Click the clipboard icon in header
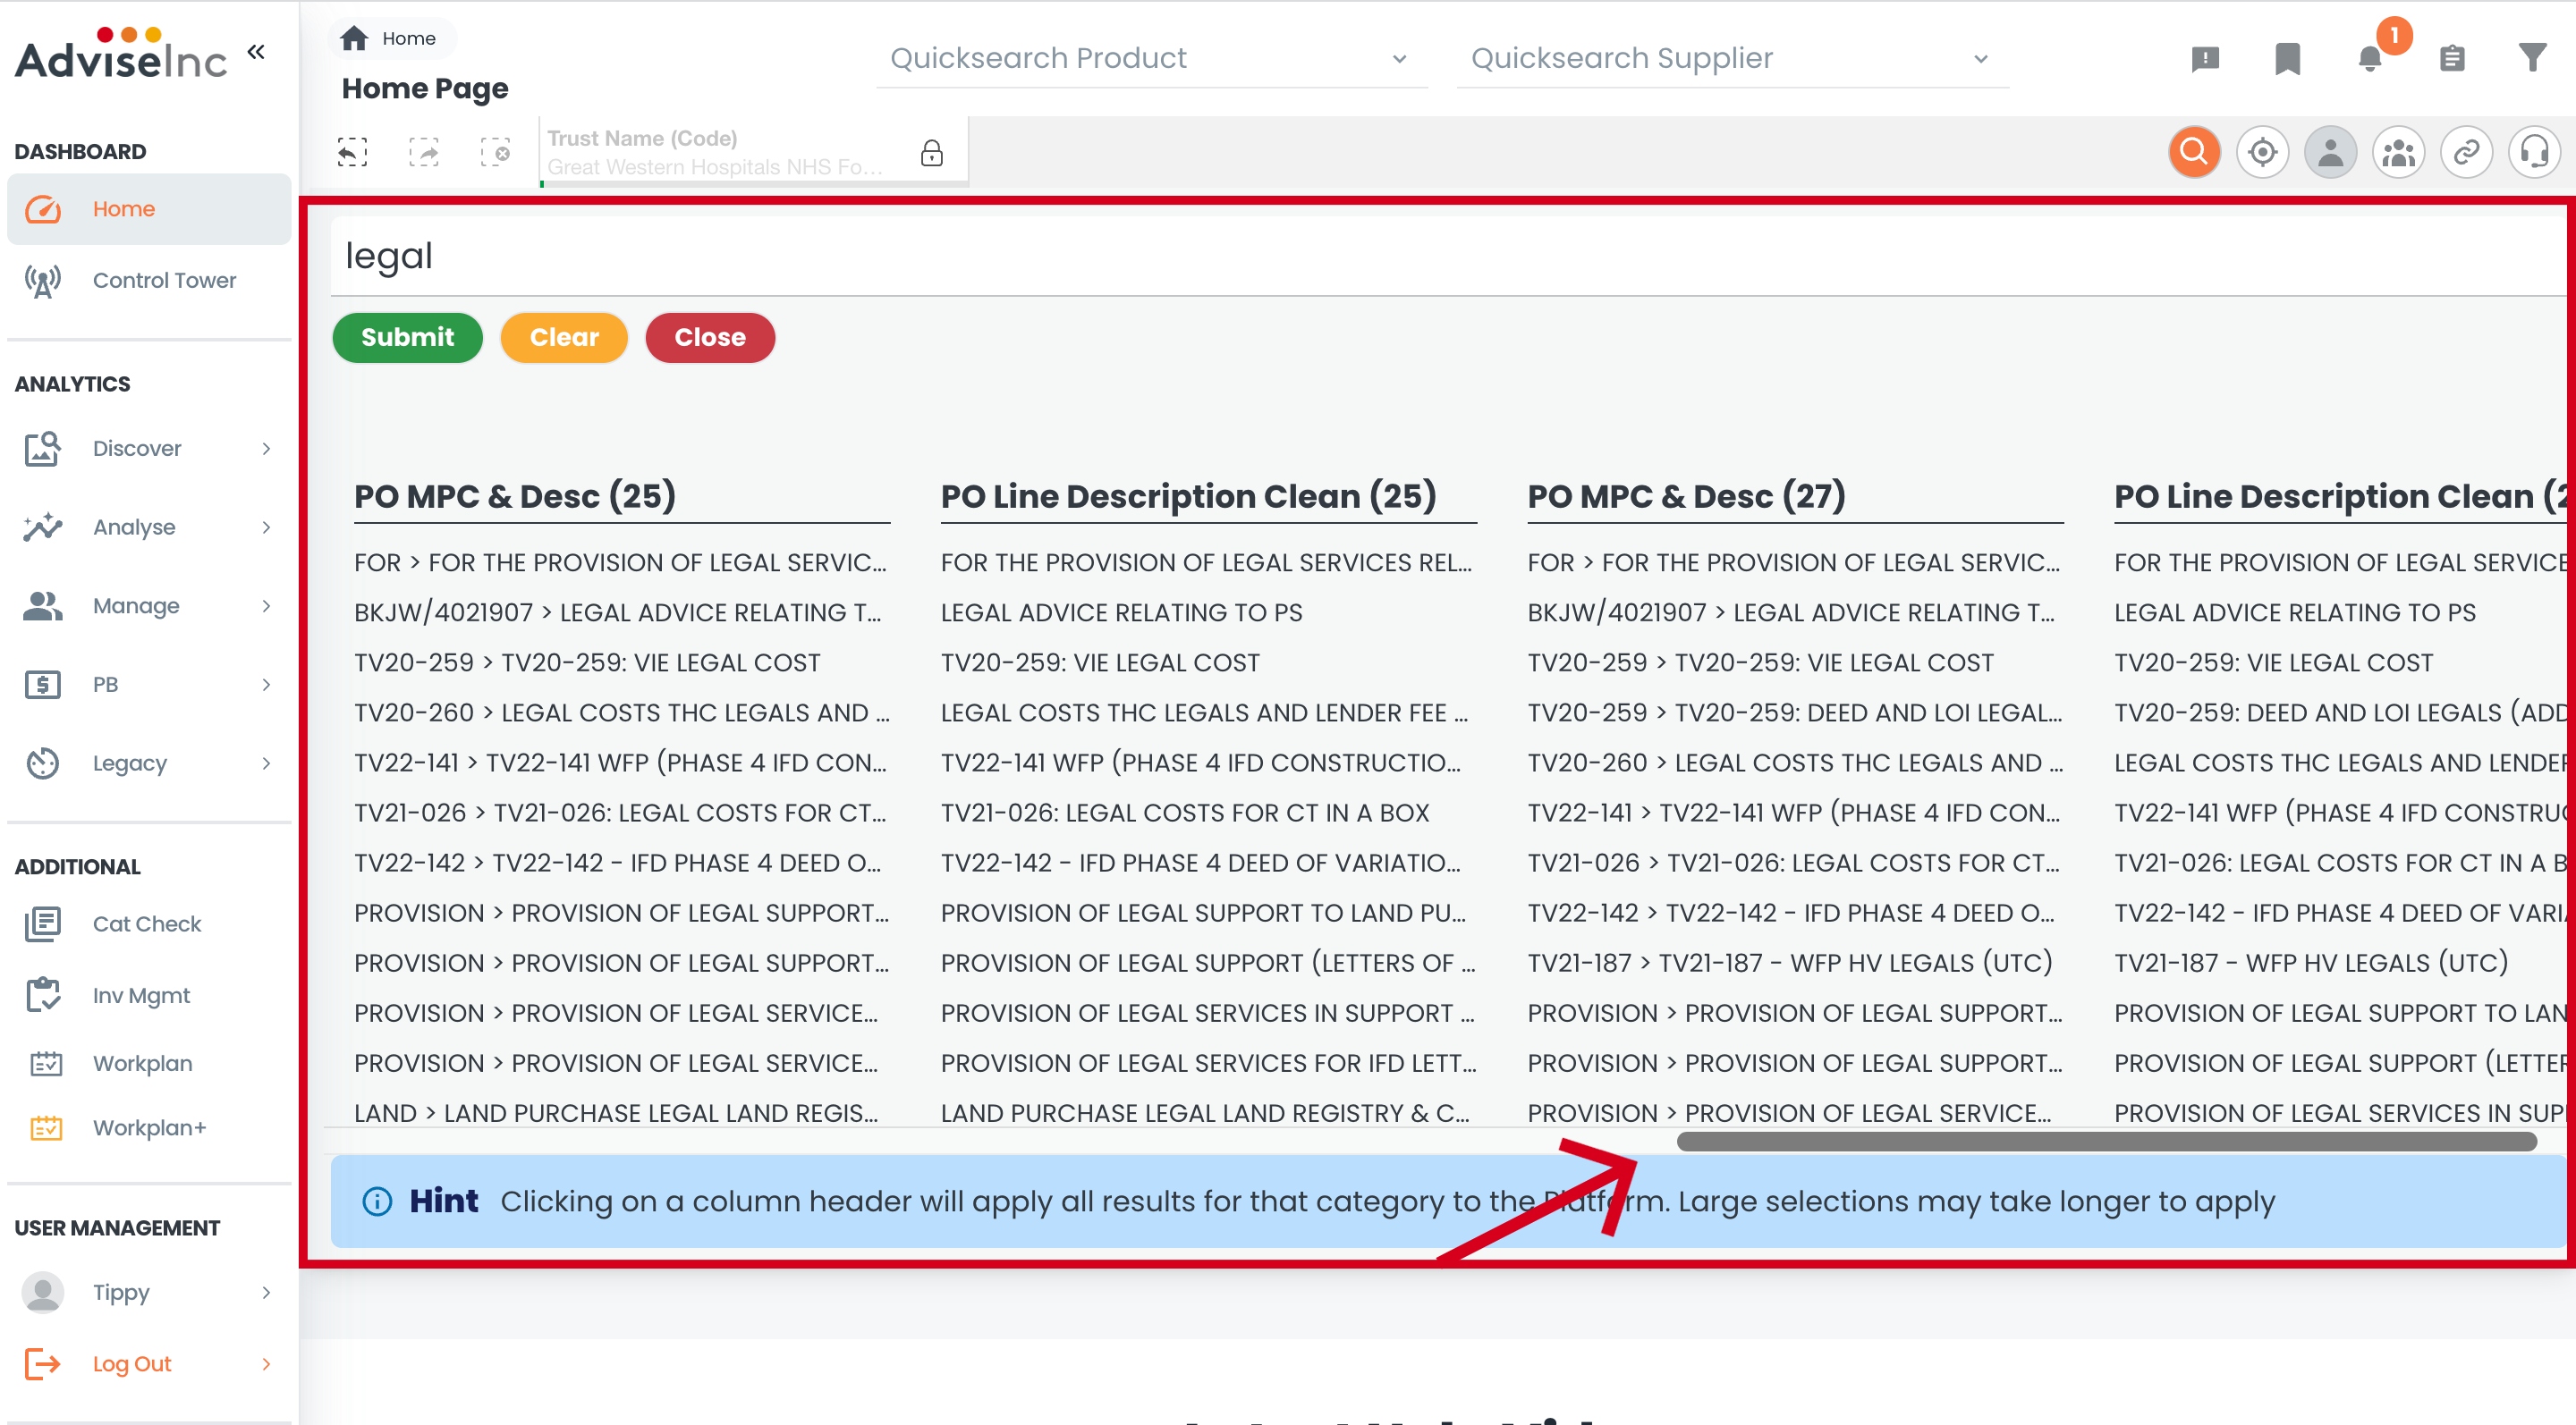The width and height of the screenshot is (2576, 1425). point(2451,58)
